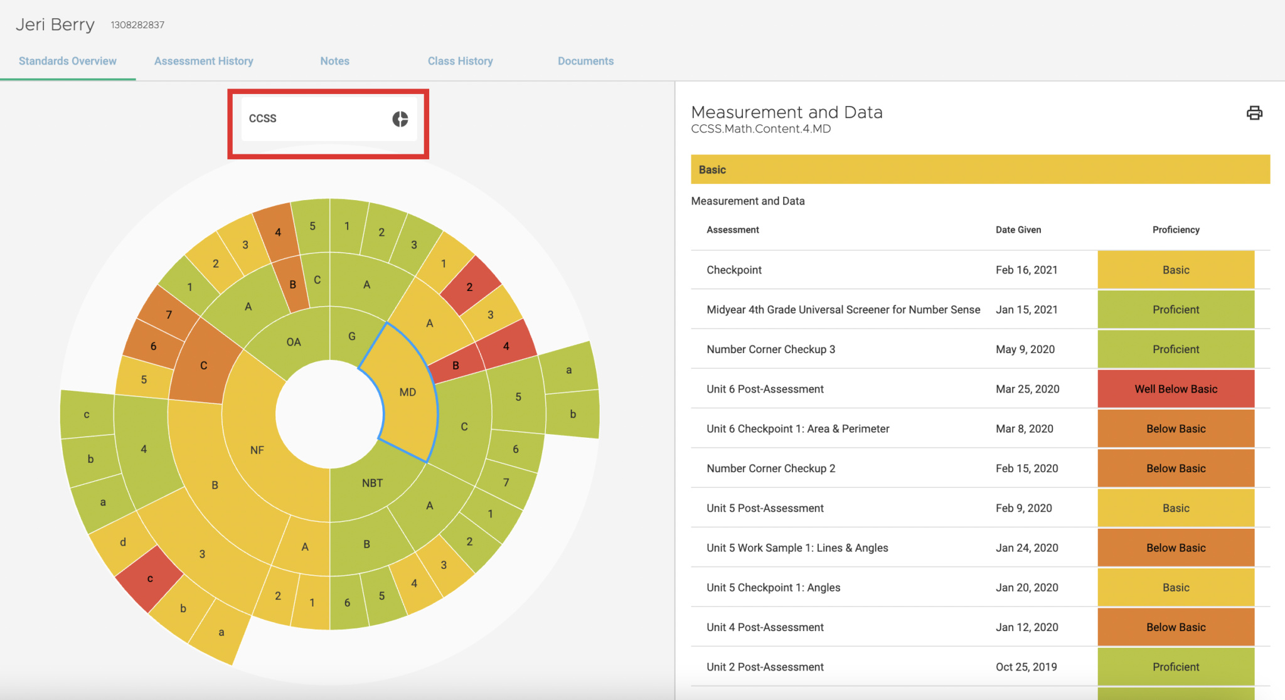The height and width of the screenshot is (700, 1285).
Task: Select the green C segment of the MD domain
Action: [464, 427]
